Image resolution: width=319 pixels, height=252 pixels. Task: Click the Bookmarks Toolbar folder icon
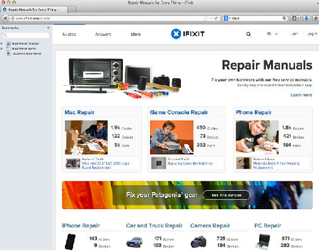8,43
